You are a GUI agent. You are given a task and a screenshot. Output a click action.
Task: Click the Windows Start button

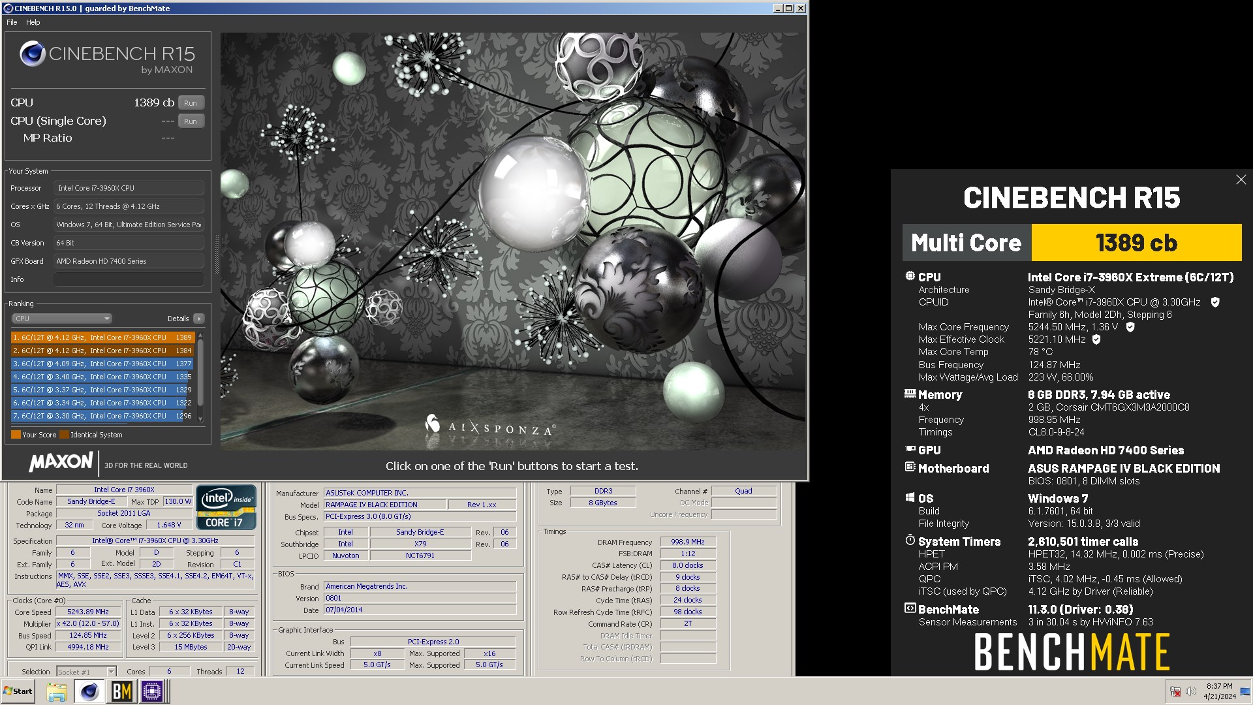[18, 691]
